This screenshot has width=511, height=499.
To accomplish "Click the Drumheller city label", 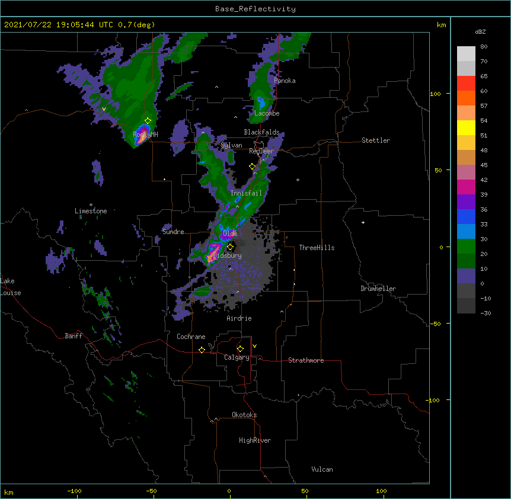I will point(378,289).
